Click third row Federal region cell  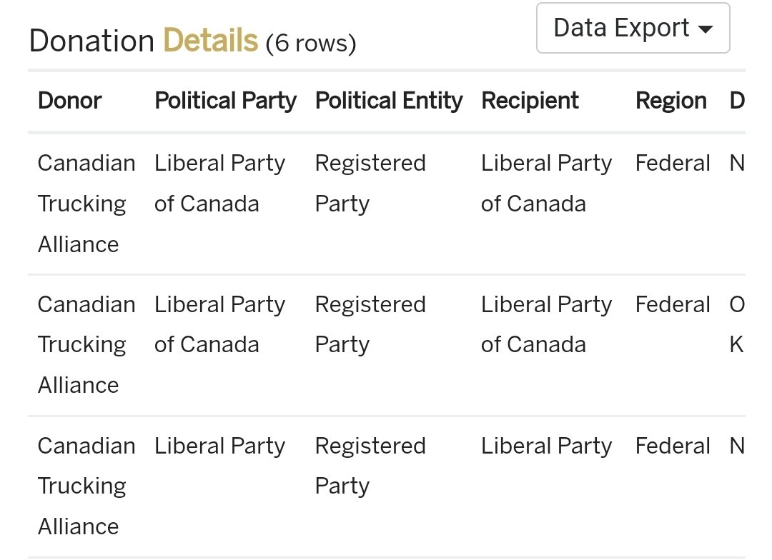[x=673, y=446]
